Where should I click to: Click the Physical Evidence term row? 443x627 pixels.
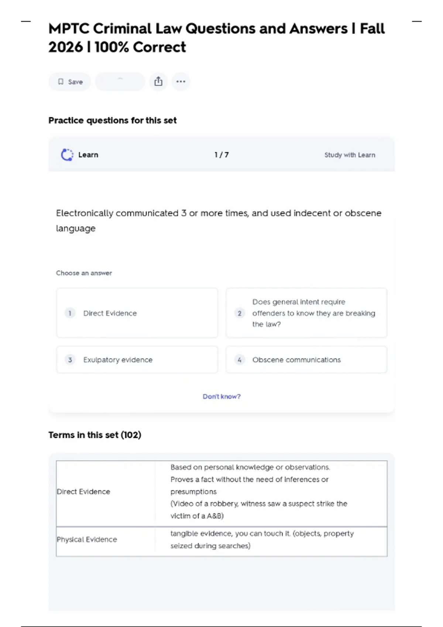point(221,540)
